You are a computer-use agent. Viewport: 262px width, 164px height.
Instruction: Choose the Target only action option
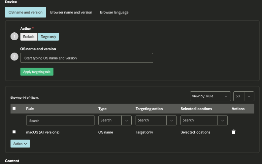[x=49, y=37]
